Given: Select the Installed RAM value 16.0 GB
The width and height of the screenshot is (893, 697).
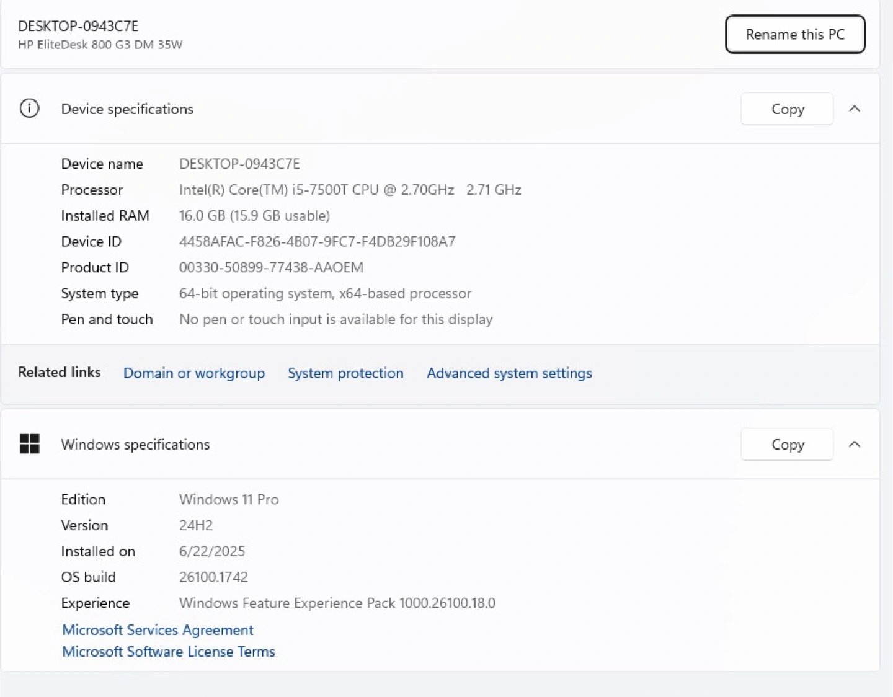Looking at the screenshot, I should click(x=254, y=216).
